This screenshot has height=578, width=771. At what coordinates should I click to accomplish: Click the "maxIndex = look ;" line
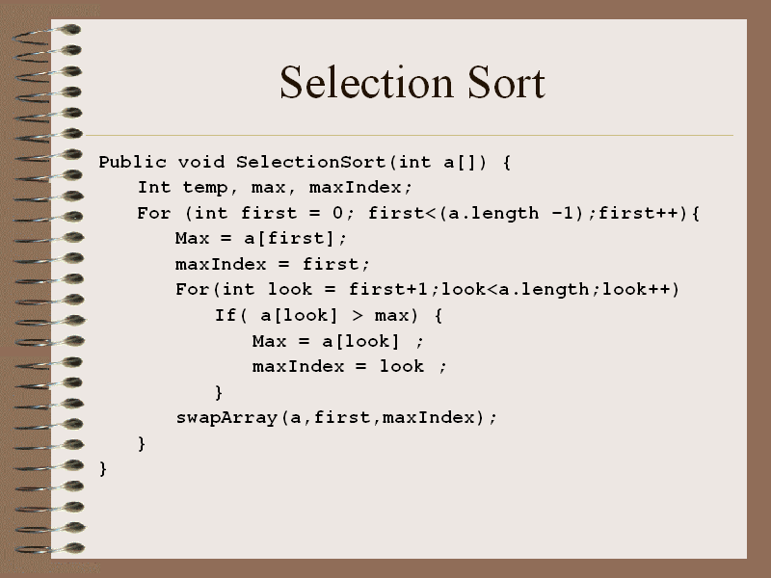[350, 366]
